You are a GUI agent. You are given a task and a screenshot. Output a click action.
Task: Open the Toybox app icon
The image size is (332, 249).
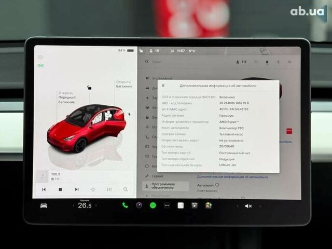[209, 205]
